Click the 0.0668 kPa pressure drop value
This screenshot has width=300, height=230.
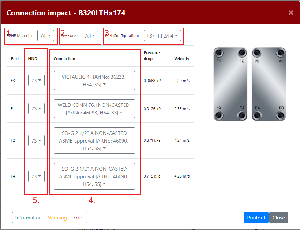click(x=153, y=81)
